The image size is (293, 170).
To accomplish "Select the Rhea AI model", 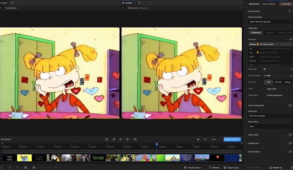I will pos(270,57).
